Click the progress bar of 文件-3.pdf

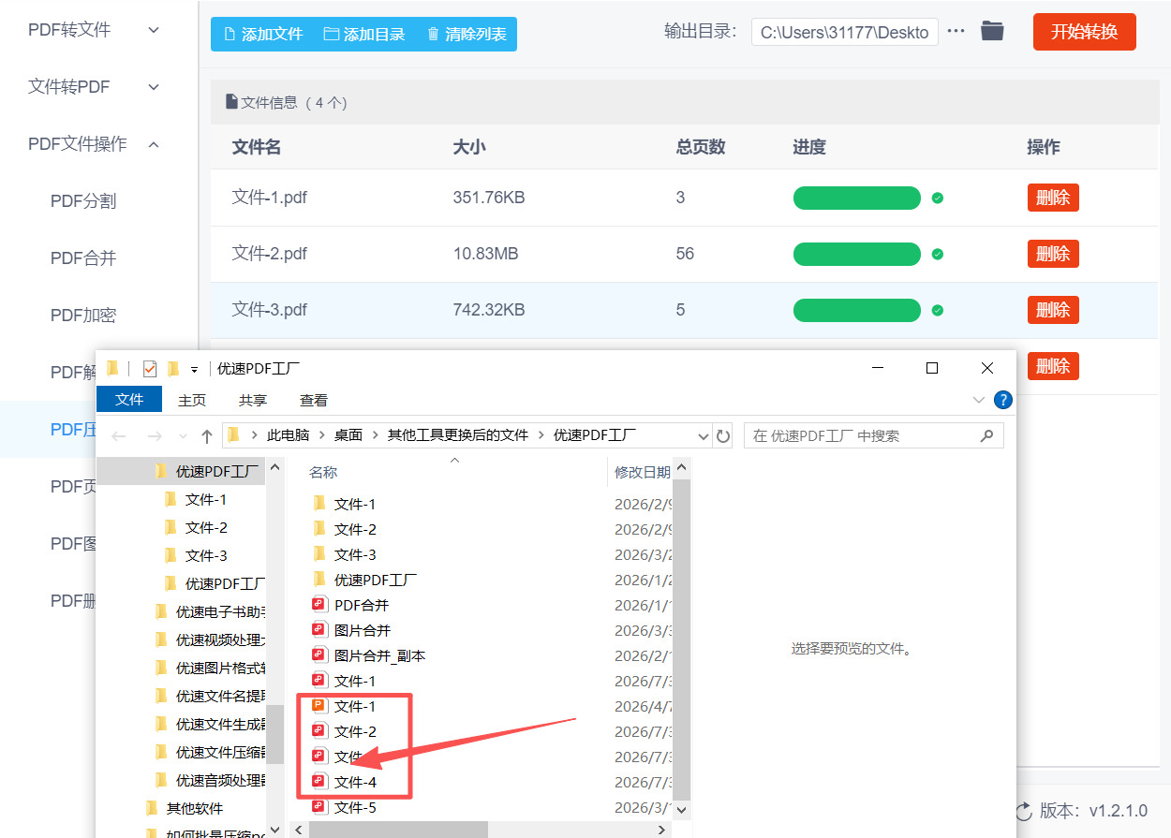[x=857, y=310]
